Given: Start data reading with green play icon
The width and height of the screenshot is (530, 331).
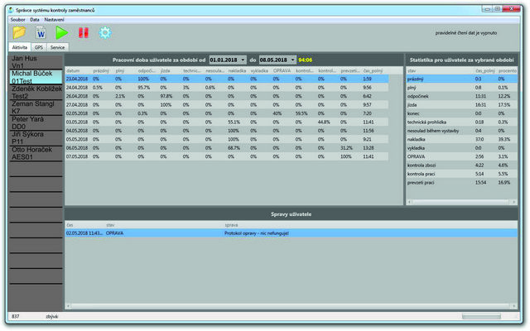Looking at the screenshot, I should point(62,33).
